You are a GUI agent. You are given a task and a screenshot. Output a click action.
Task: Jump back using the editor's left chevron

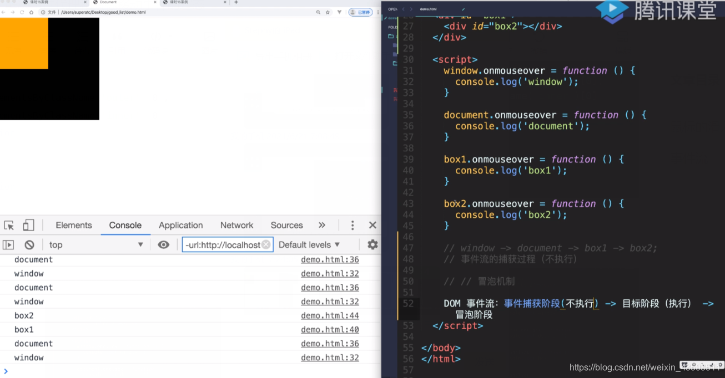click(404, 9)
